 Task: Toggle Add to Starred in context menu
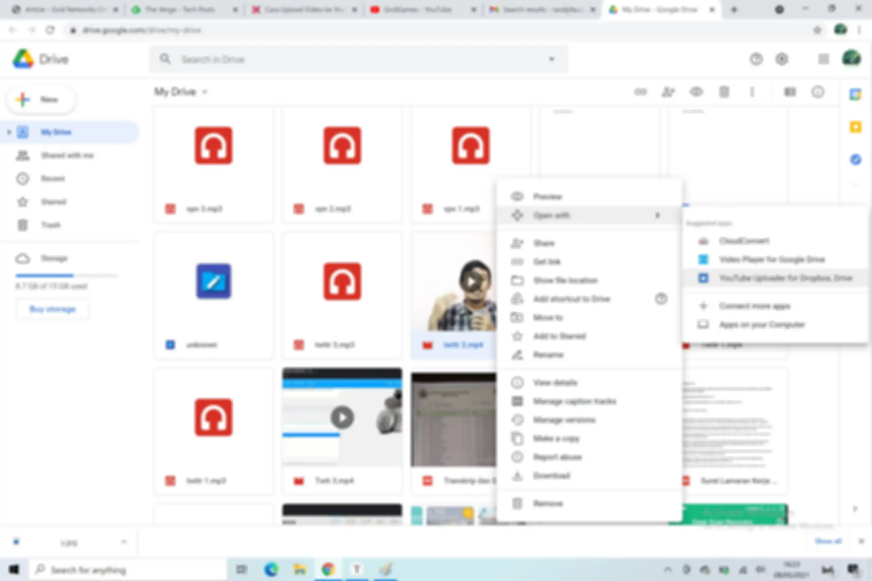click(589, 336)
